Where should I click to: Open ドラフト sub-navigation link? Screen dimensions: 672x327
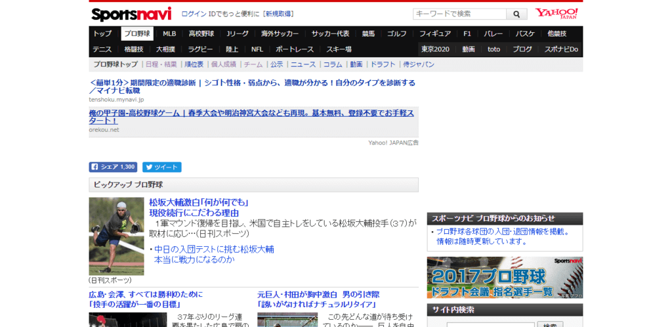(383, 64)
